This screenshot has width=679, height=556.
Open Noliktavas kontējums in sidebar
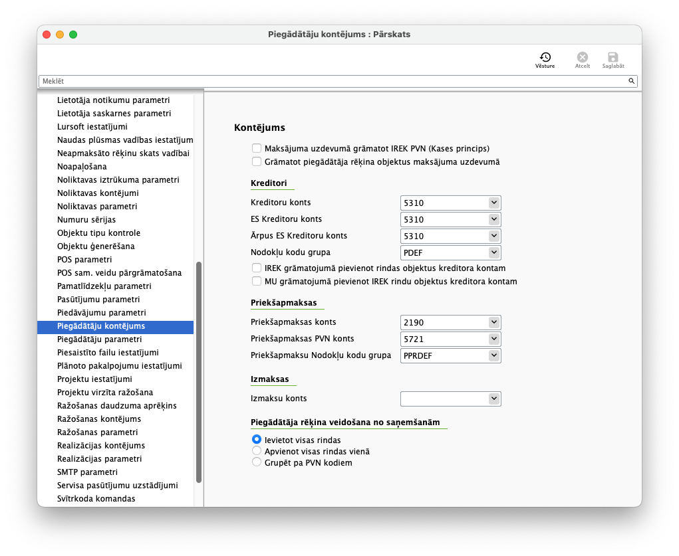point(98,193)
